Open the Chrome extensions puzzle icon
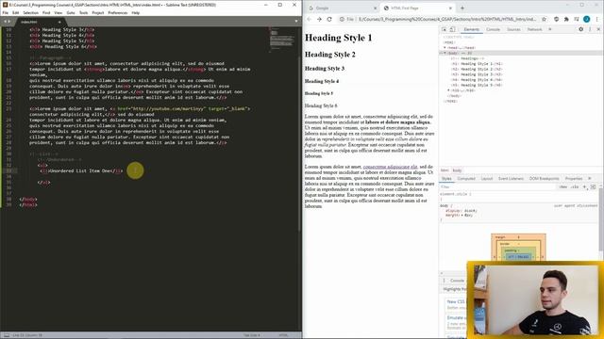 coord(566,19)
